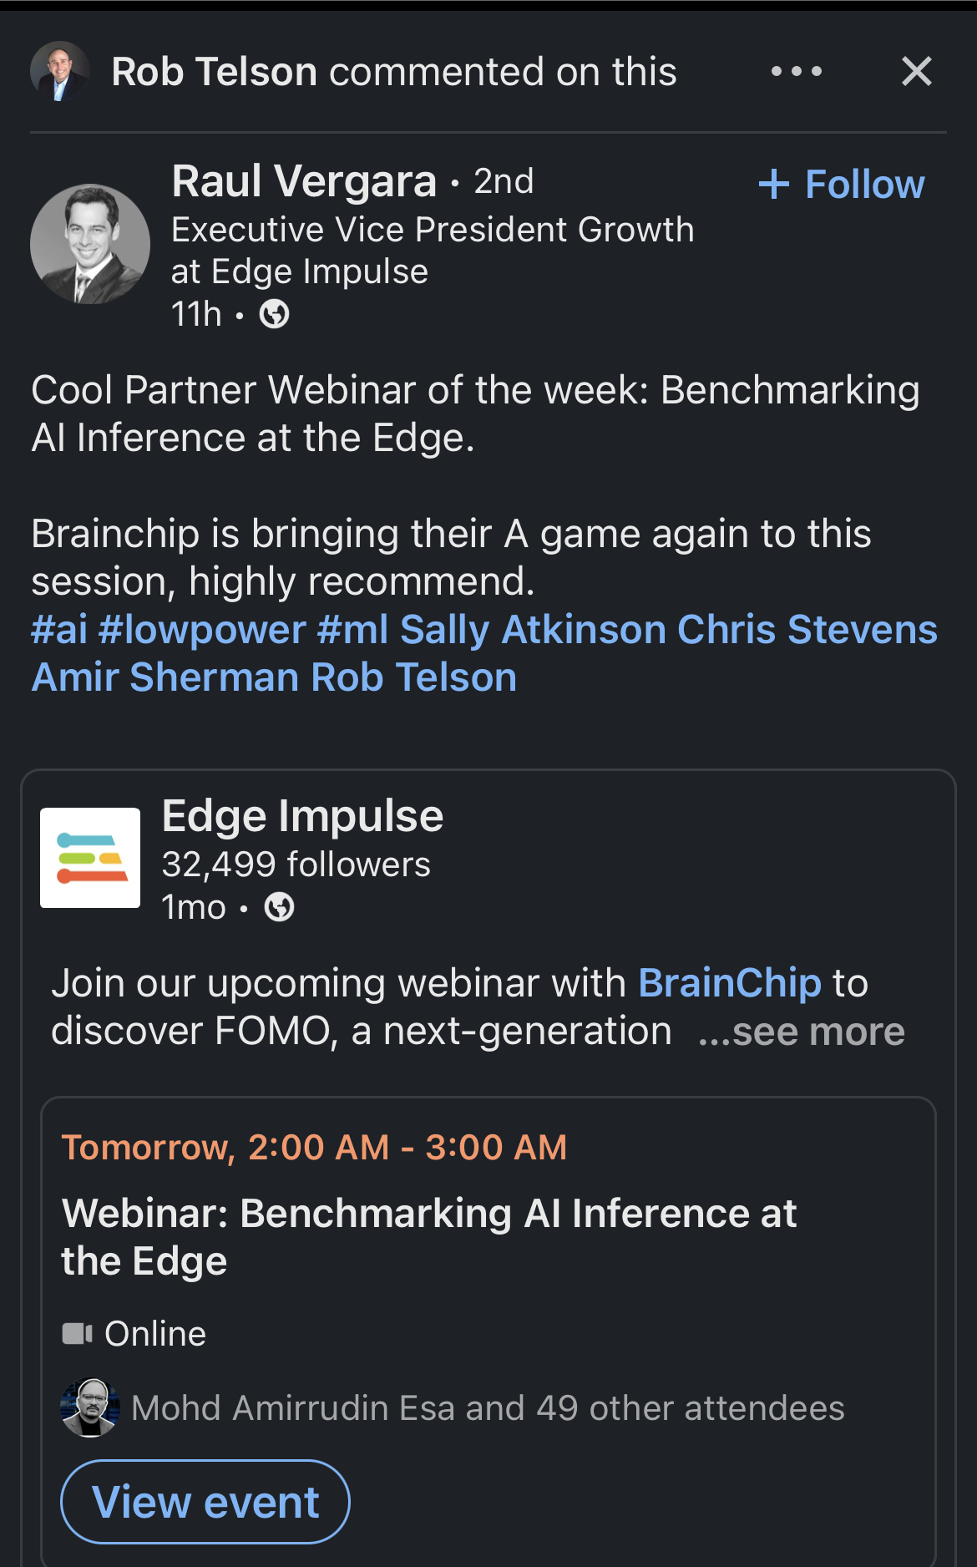Screen dimensions: 977x1567
Task: Tap the globe icon next to 1mo
Action: 279,907
